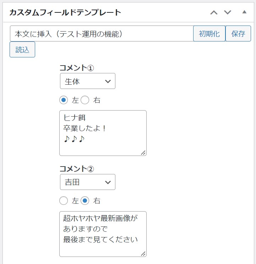Click the コメント① label
256x264 pixels.
[77, 68]
